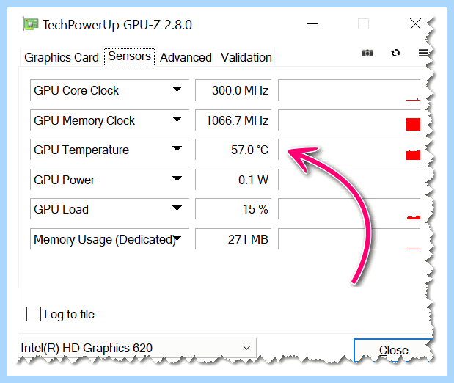Open the GPU Power sensor dropdown
This screenshot has width=454, height=383.
point(110,179)
